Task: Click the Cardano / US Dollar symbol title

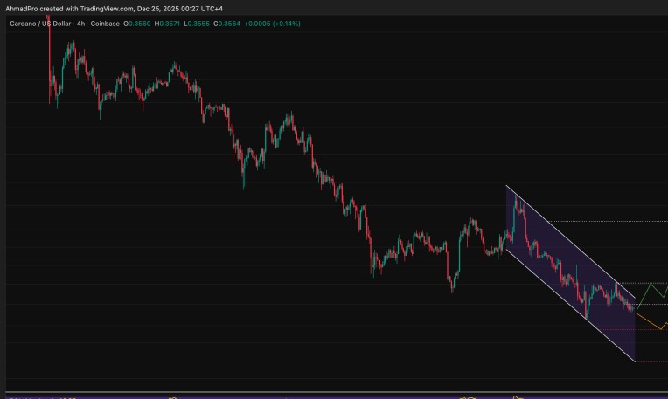Action: 38,24
